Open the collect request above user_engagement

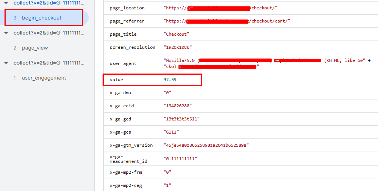click(49, 63)
